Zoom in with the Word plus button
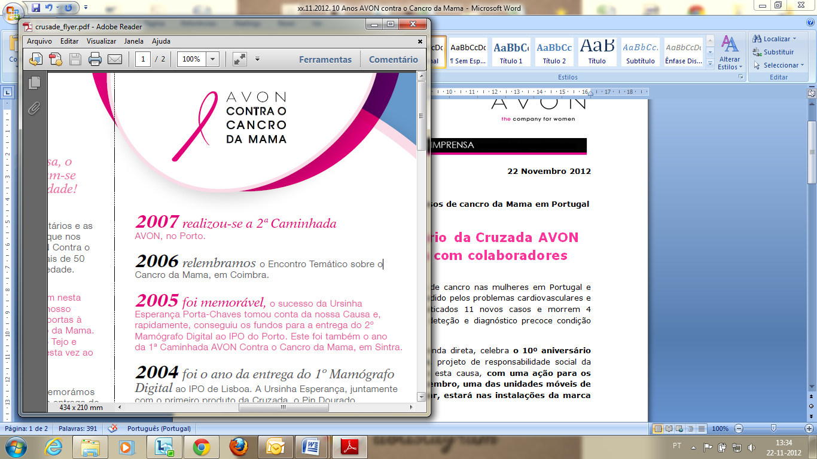 coord(809,429)
